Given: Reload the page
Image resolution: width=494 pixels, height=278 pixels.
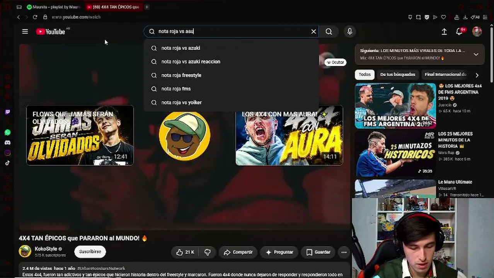Looking at the screenshot, I should [35, 17].
